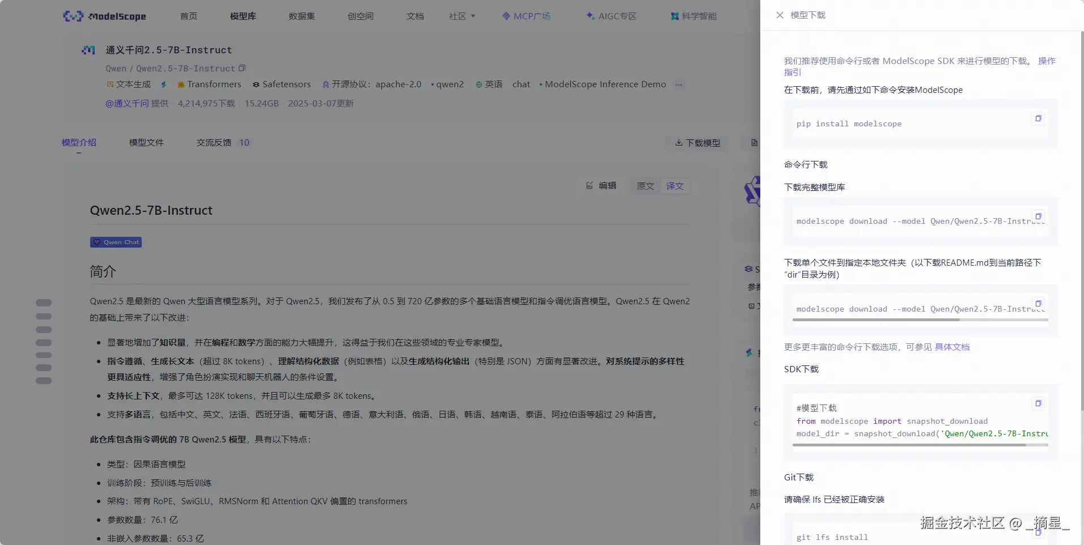Switch README to 译文 view

(675, 186)
